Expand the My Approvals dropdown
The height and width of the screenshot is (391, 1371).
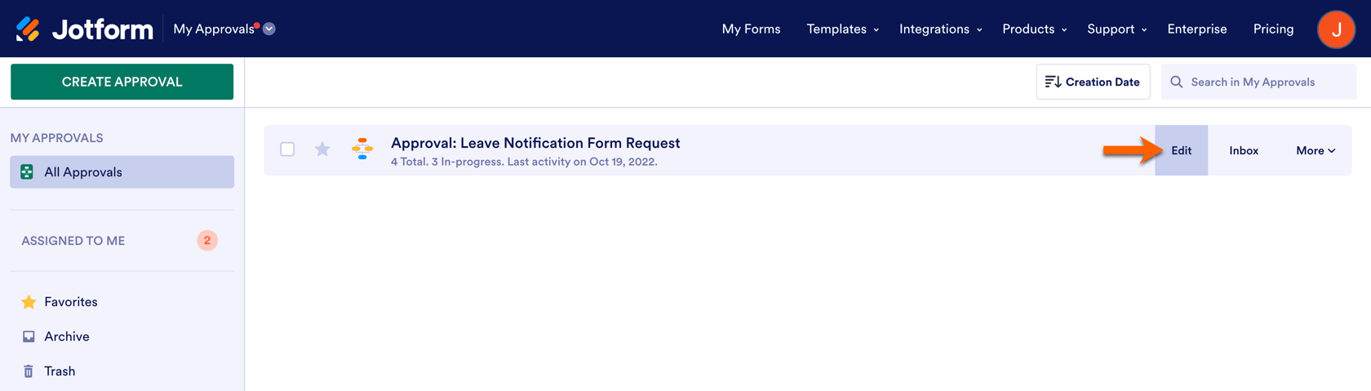click(269, 29)
